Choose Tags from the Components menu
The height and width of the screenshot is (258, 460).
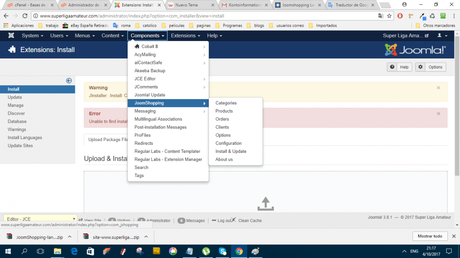(x=168, y=175)
